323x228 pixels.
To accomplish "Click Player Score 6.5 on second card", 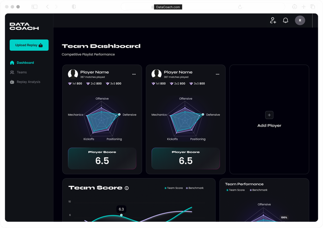I will (x=186, y=158).
